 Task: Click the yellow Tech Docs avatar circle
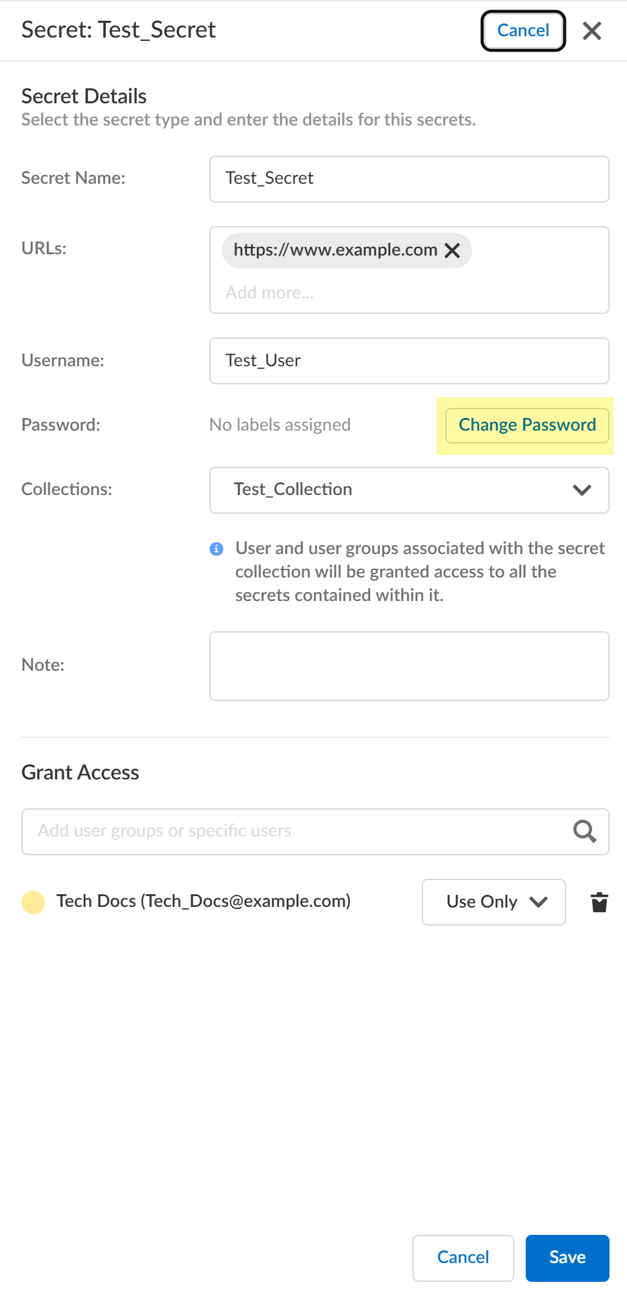click(34, 902)
